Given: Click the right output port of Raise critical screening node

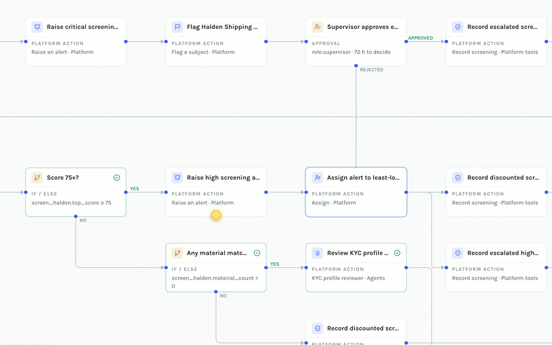Looking at the screenshot, I should click(x=126, y=42).
